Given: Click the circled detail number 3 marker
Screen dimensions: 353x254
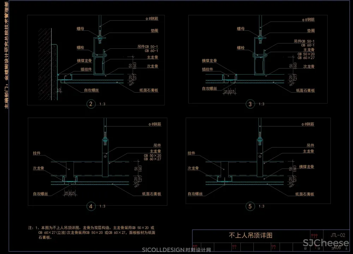Looking at the screenshot, I should (250, 104).
